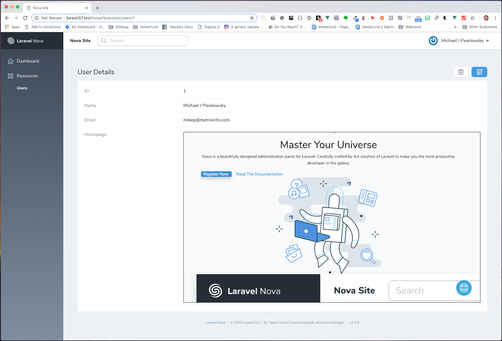The image size is (502, 341).
Task: Open the red Laravel extension icon
Action: click(464, 18)
